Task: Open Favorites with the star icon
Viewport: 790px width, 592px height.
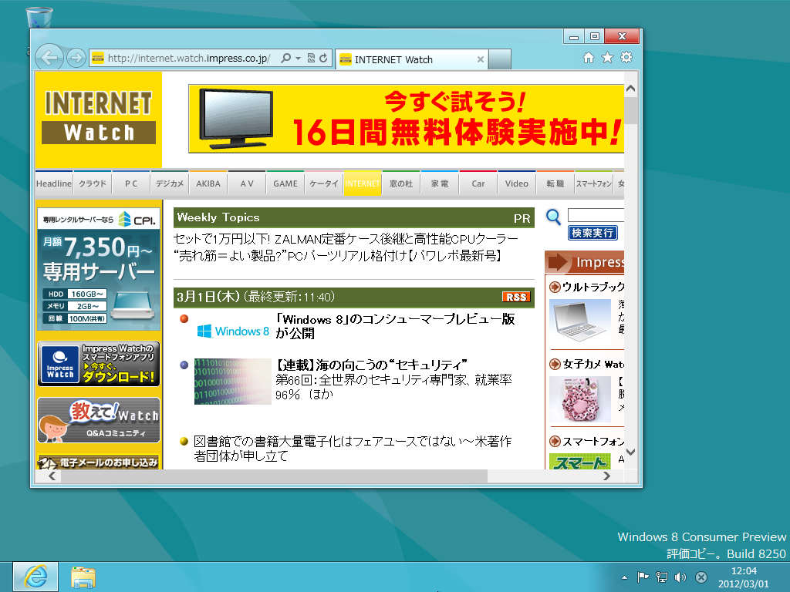Action: (x=608, y=57)
